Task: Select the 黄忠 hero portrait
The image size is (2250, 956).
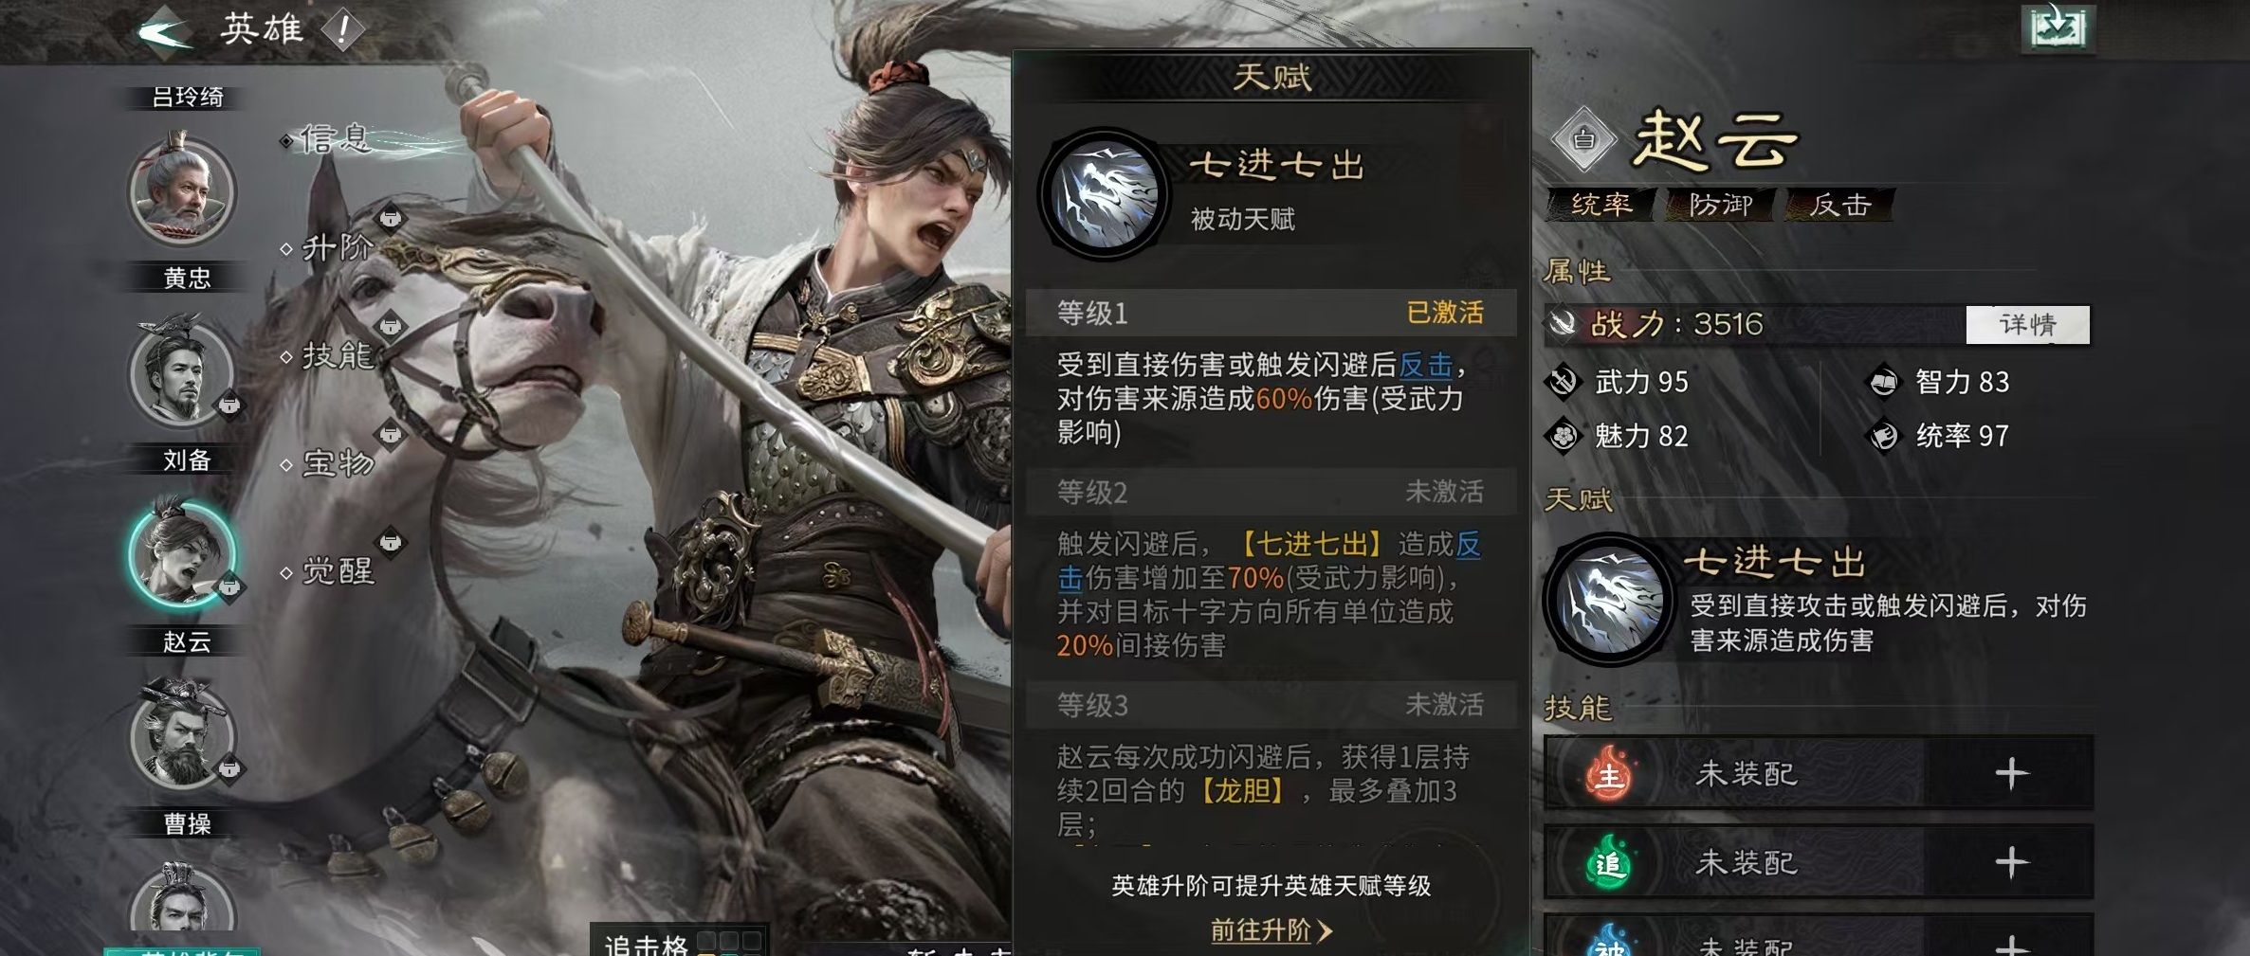Action: point(182,190)
